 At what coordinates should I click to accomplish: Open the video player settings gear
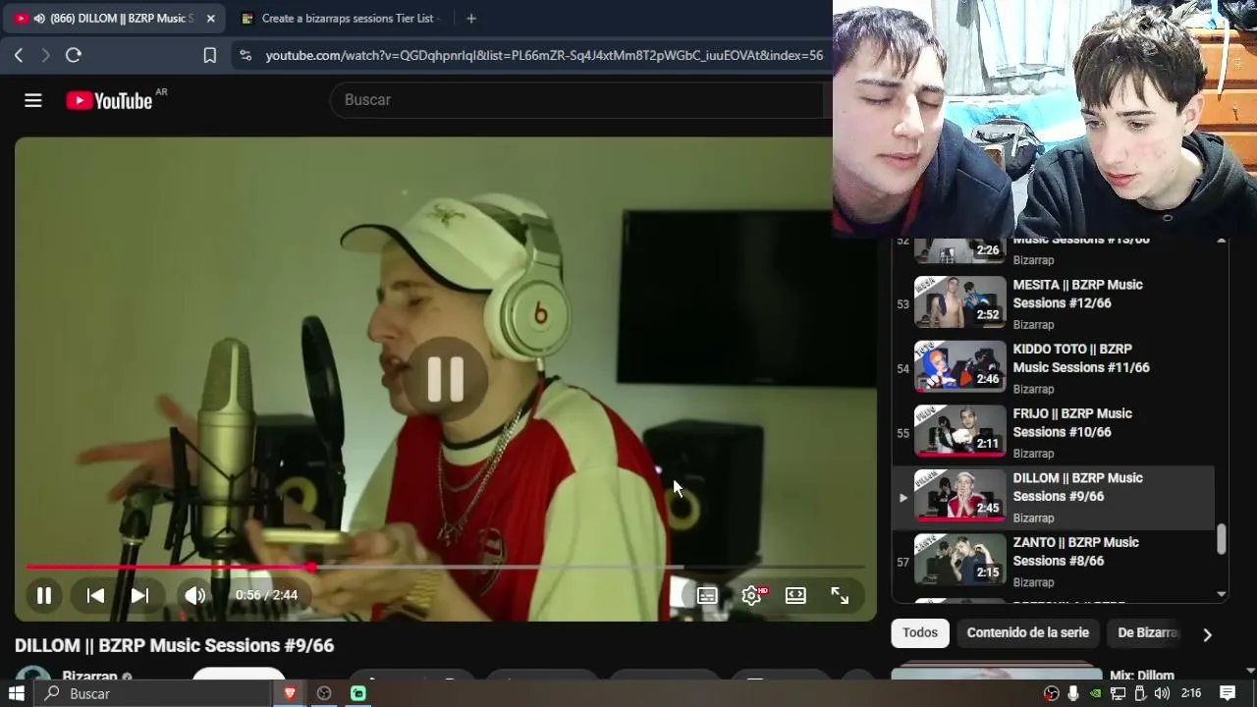(751, 595)
